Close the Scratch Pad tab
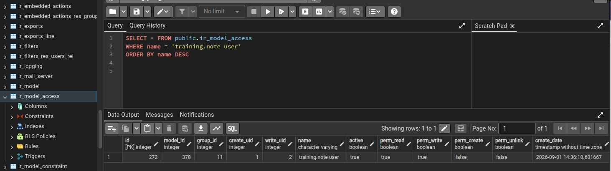 [x=512, y=26]
